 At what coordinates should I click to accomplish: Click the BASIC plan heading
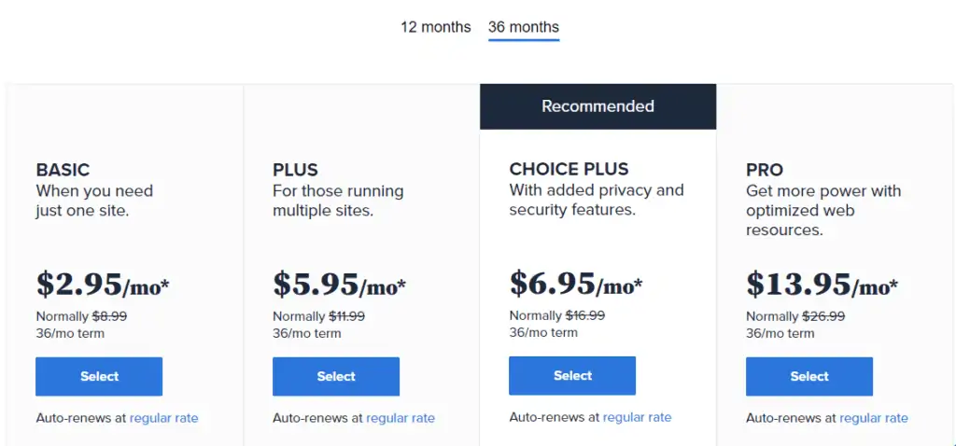click(x=63, y=170)
